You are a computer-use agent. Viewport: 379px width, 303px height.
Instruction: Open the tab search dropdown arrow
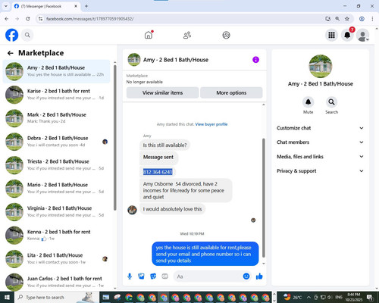coord(6,6)
